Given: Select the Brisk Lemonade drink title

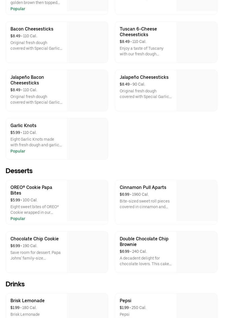Looking at the screenshot, I should coord(27,300).
